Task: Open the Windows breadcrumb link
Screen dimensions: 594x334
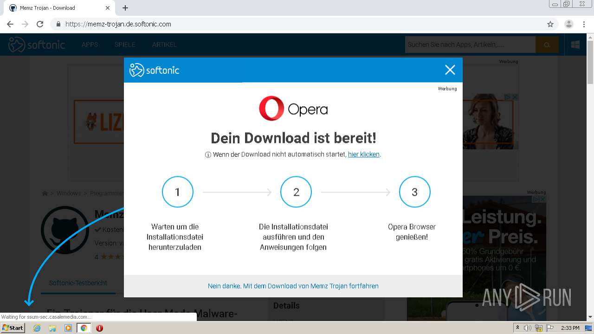Action: (69, 193)
